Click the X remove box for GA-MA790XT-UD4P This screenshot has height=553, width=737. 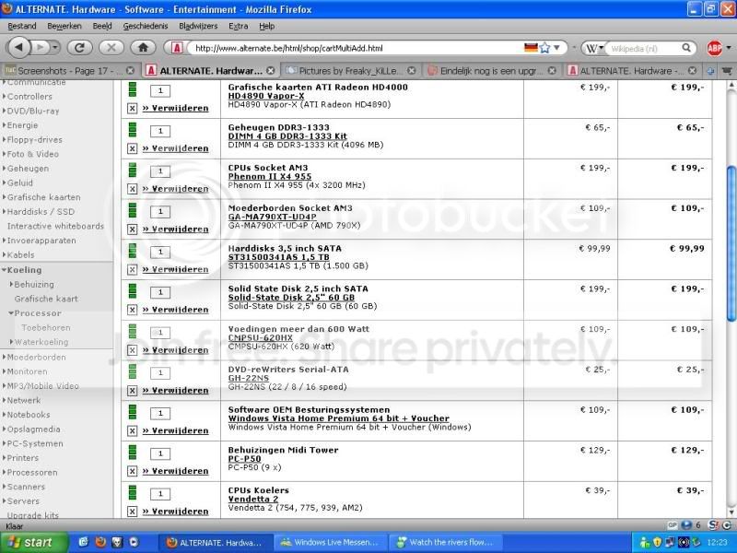coord(132,229)
